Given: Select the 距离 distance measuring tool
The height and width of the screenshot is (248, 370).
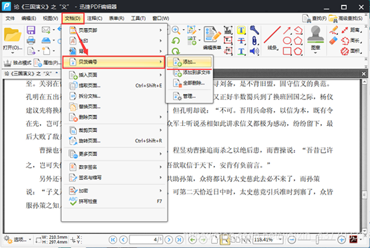Looking at the screenshot, I should [351, 30].
